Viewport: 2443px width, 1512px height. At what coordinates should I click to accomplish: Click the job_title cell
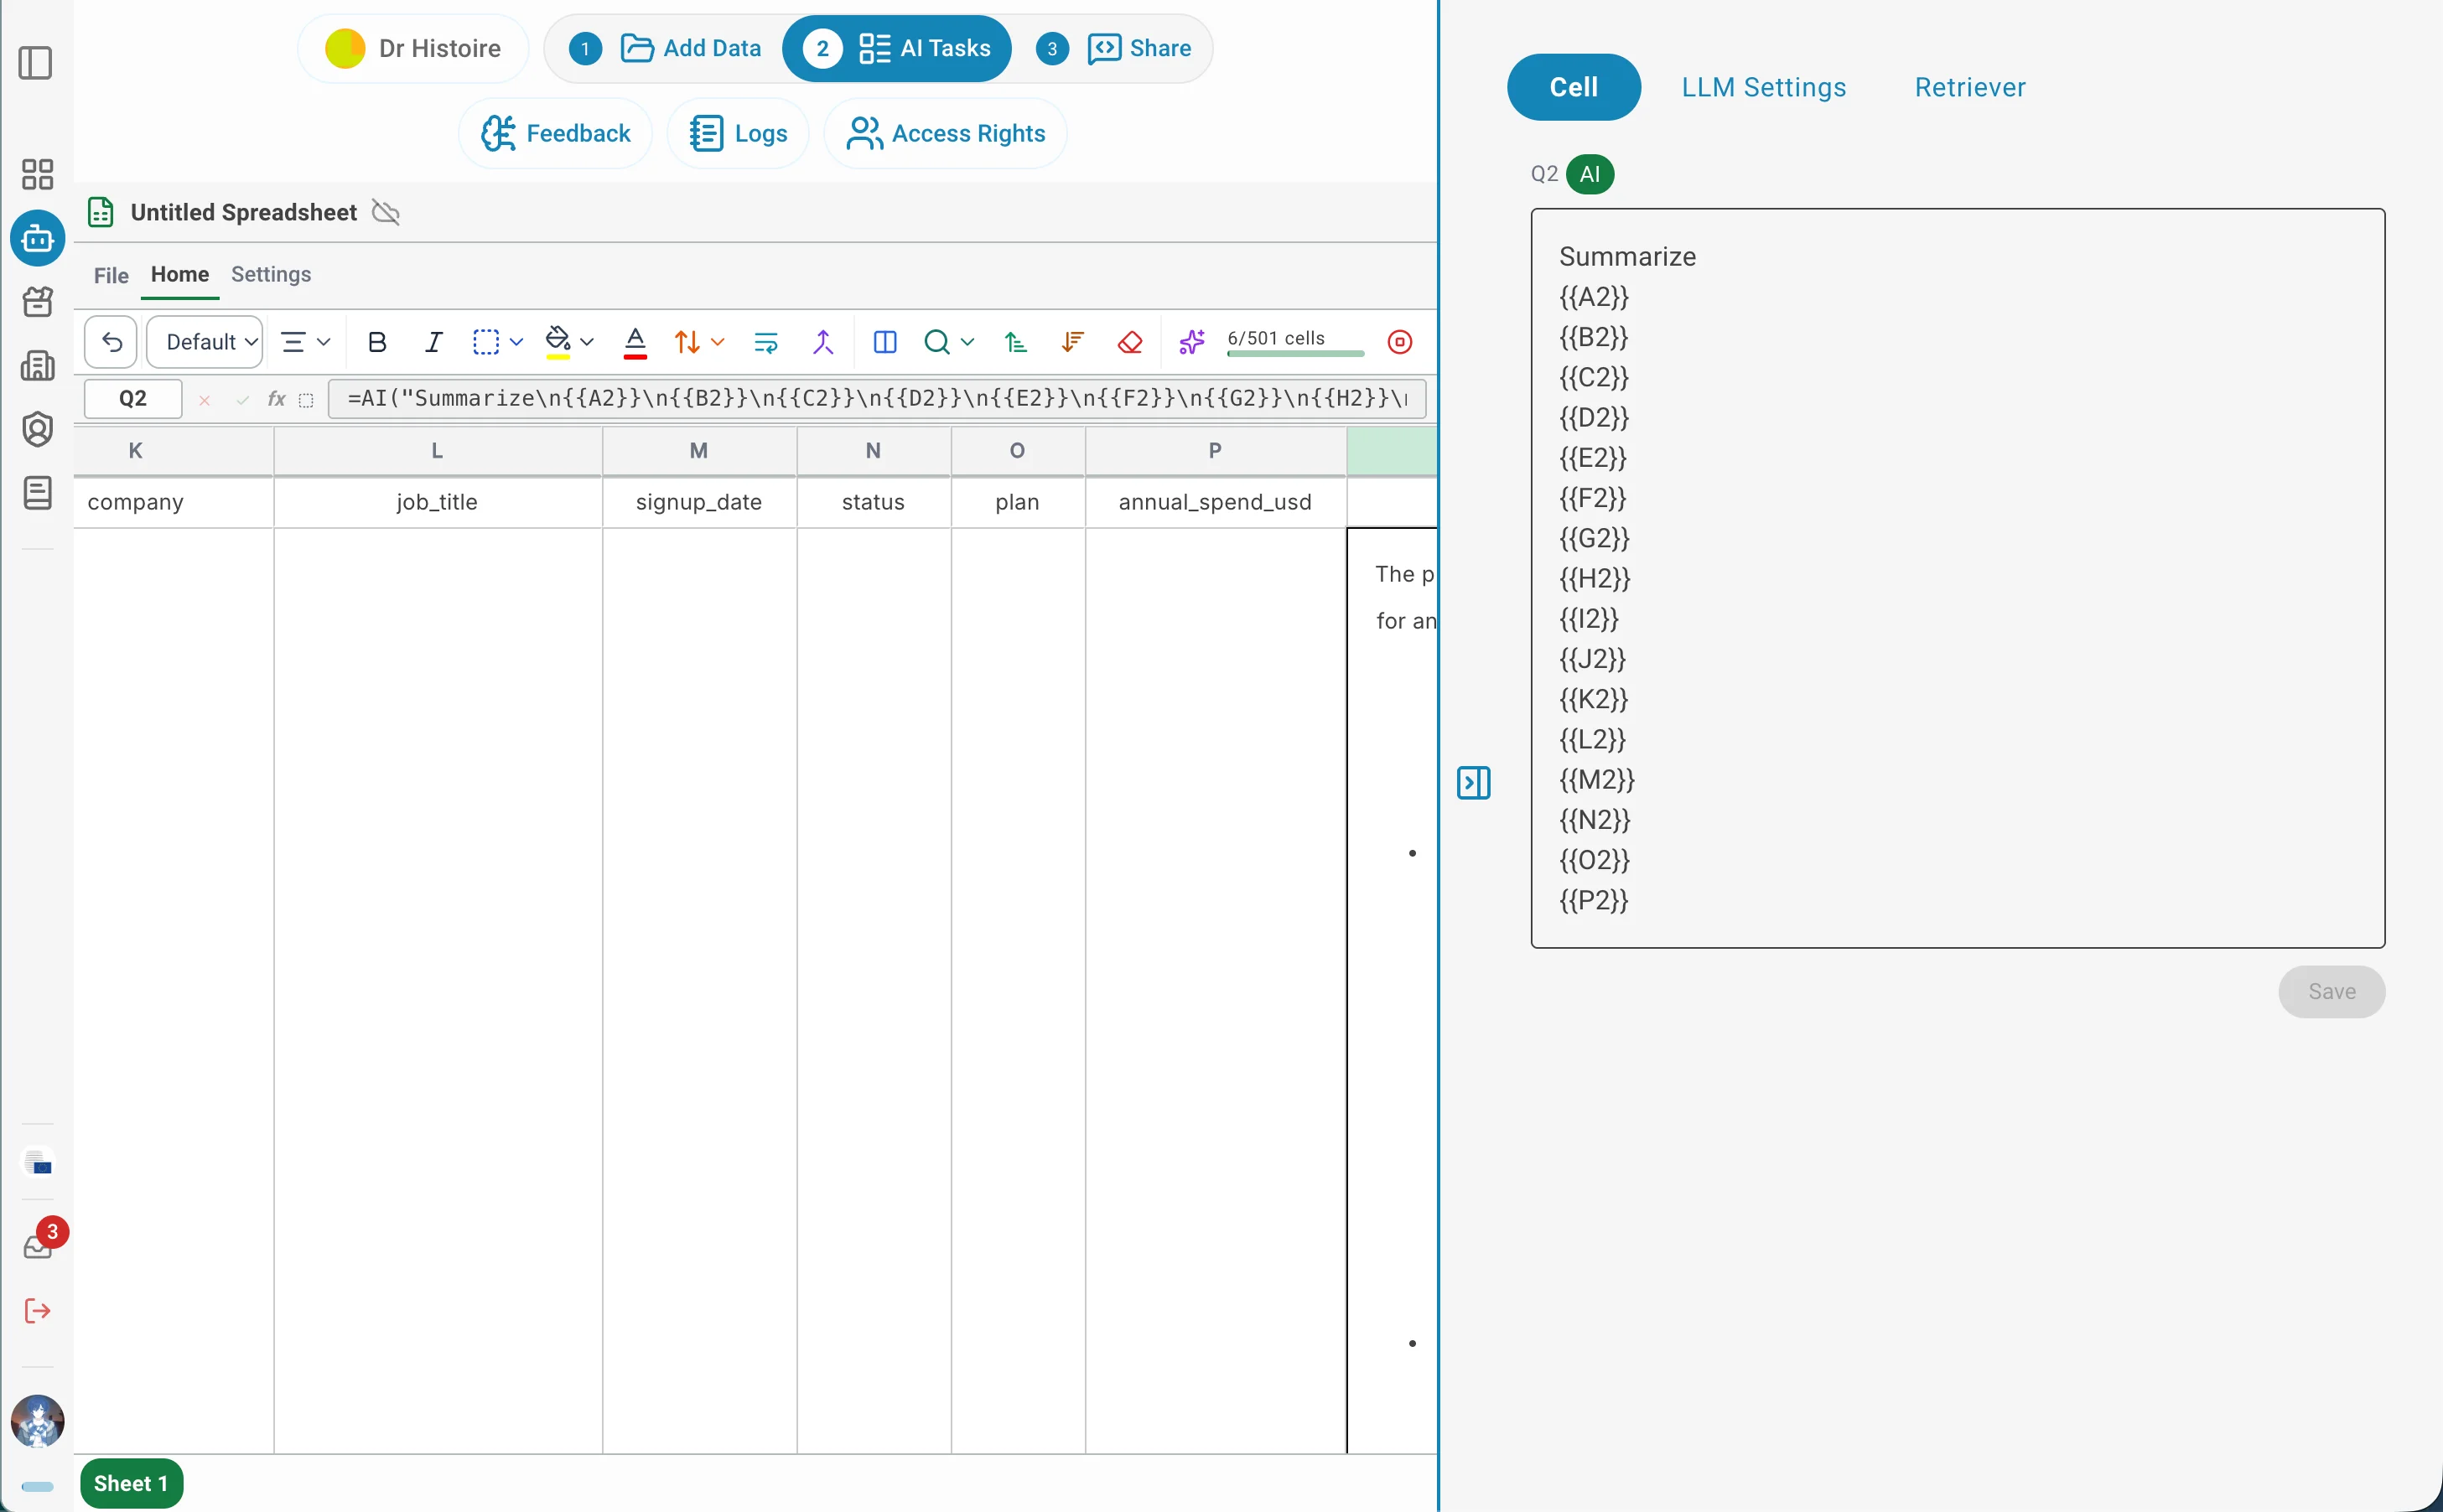click(x=437, y=502)
